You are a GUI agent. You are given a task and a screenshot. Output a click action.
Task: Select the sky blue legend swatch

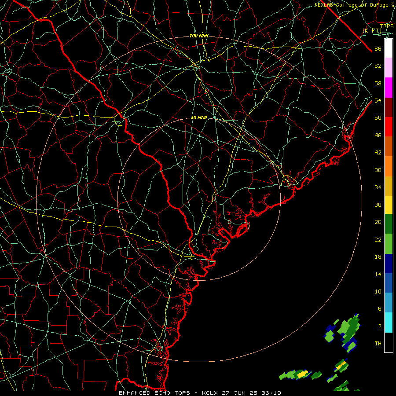click(389, 303)
